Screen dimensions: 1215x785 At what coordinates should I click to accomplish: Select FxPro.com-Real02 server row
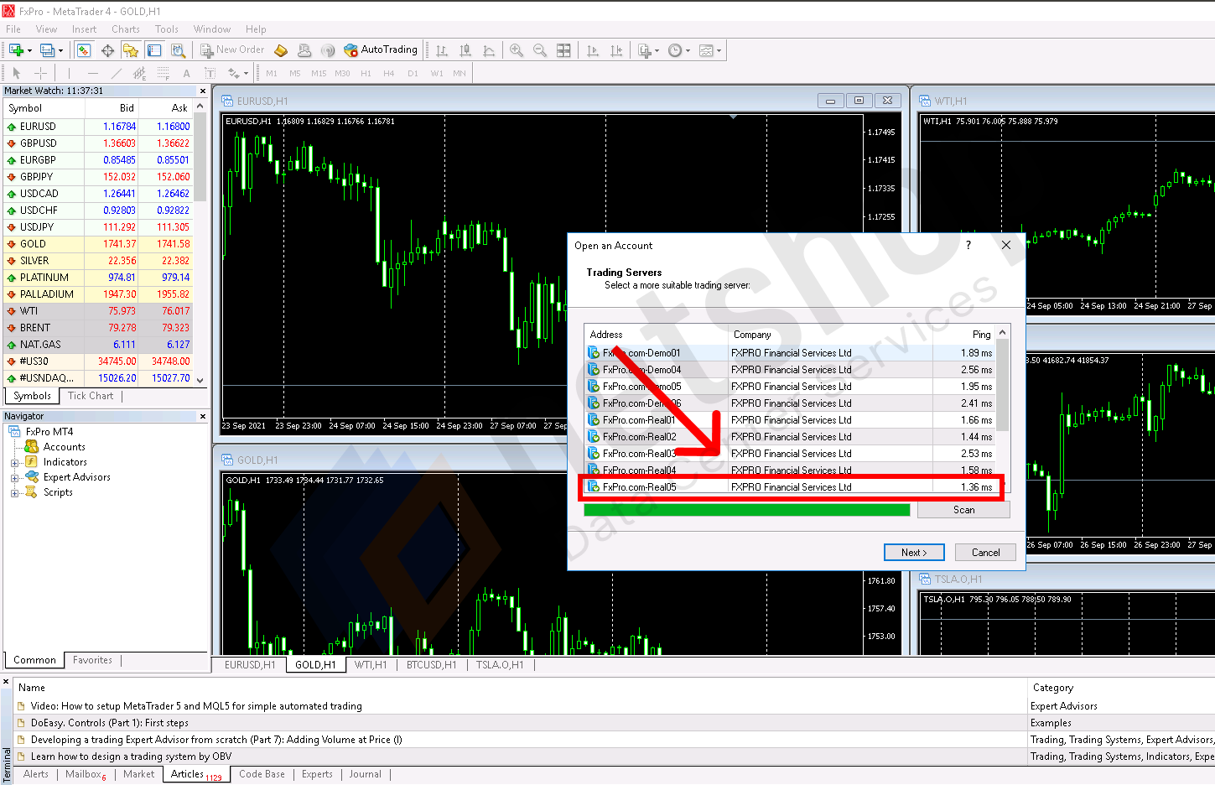(791, 437)
